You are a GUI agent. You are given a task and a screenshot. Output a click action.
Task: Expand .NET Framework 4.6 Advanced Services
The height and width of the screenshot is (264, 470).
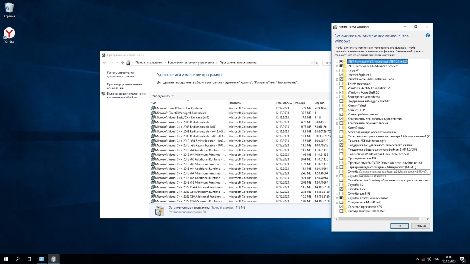(337, 66)
